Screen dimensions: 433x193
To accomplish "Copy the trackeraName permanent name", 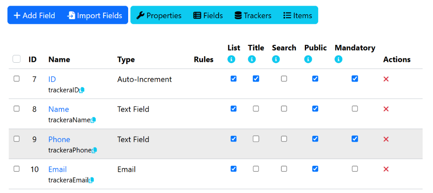I will [x=93, y=120].
